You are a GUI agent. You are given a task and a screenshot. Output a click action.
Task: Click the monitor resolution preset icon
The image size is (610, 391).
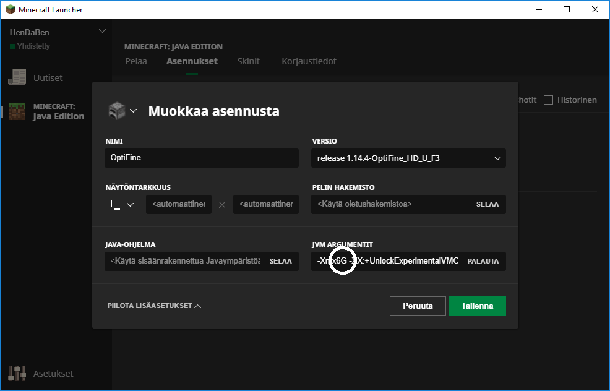point(117,204)
